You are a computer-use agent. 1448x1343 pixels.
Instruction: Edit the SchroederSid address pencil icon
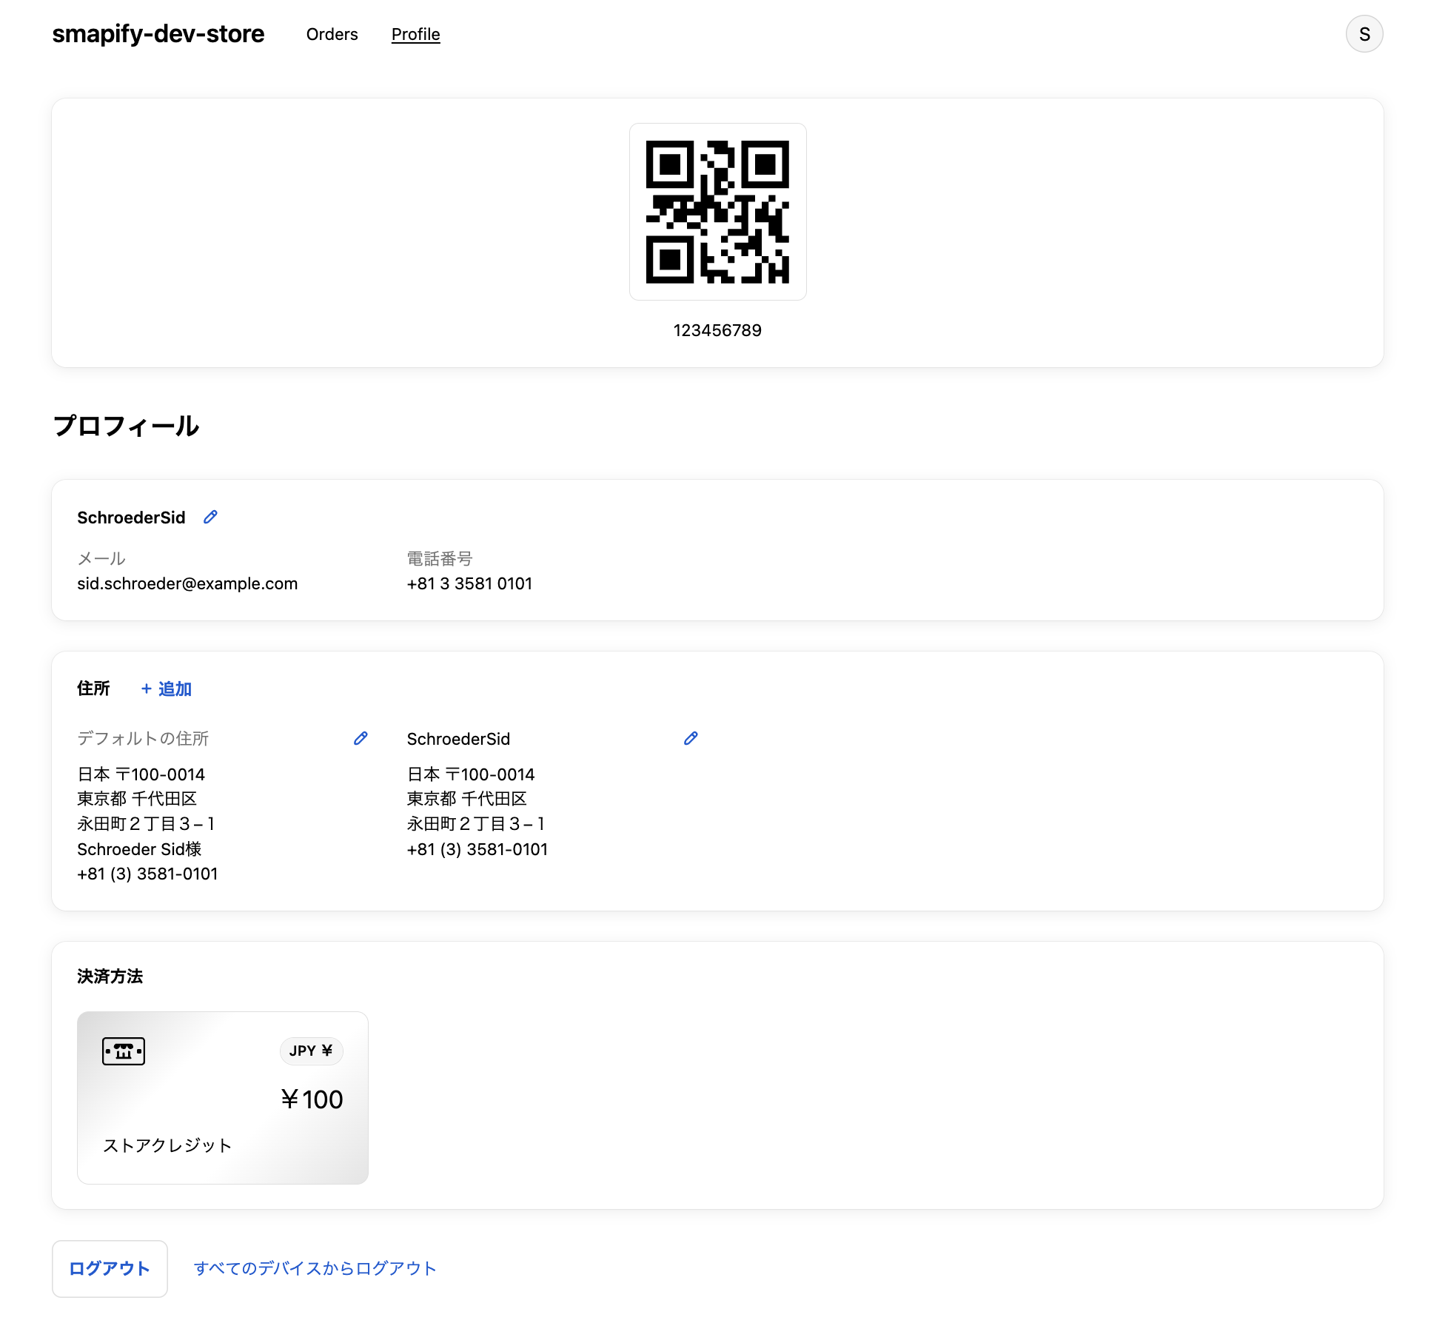point(691,738)
